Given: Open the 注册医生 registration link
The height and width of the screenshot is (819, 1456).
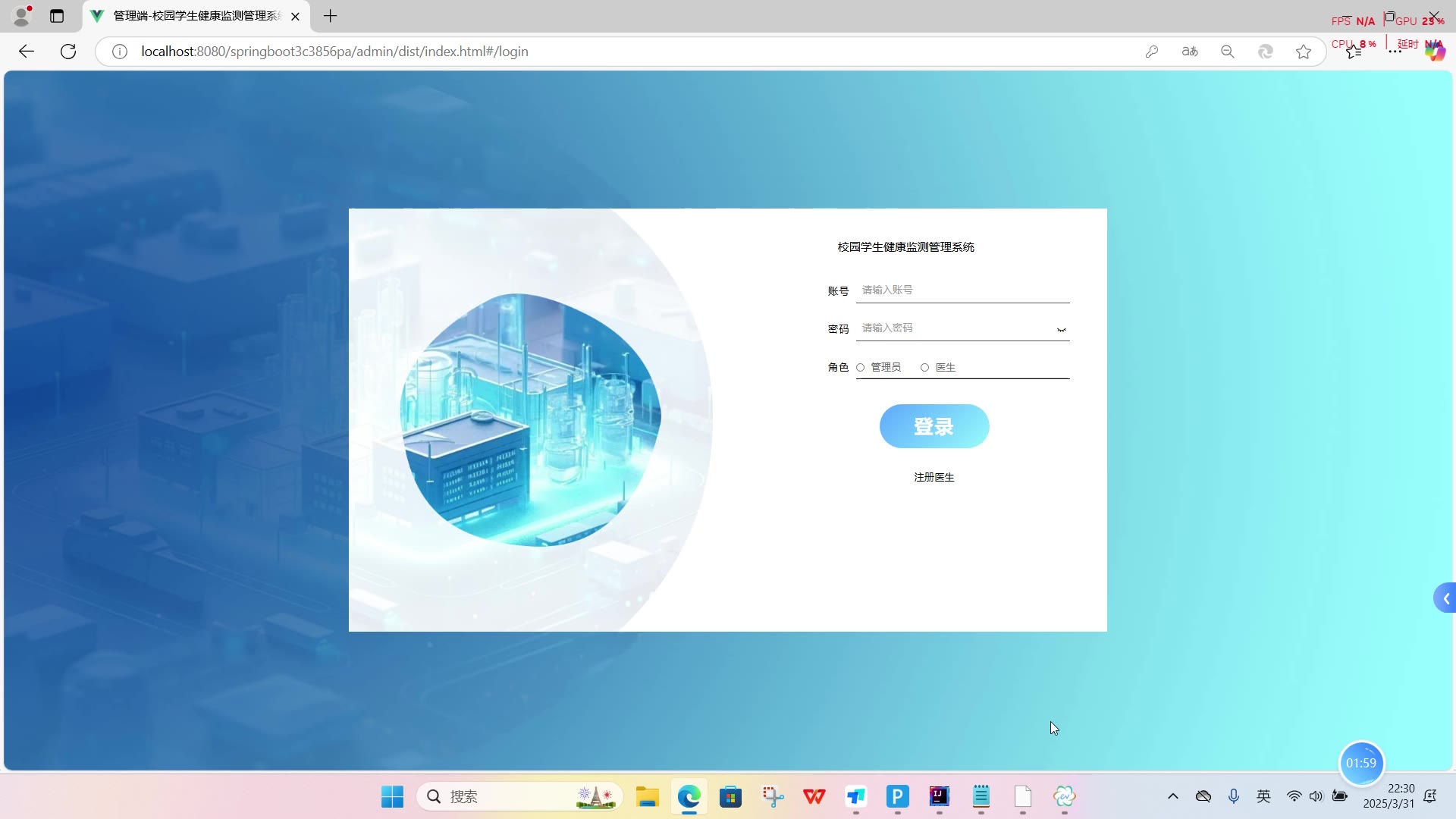Looking at the screenshot, I should tap(934, 477).
